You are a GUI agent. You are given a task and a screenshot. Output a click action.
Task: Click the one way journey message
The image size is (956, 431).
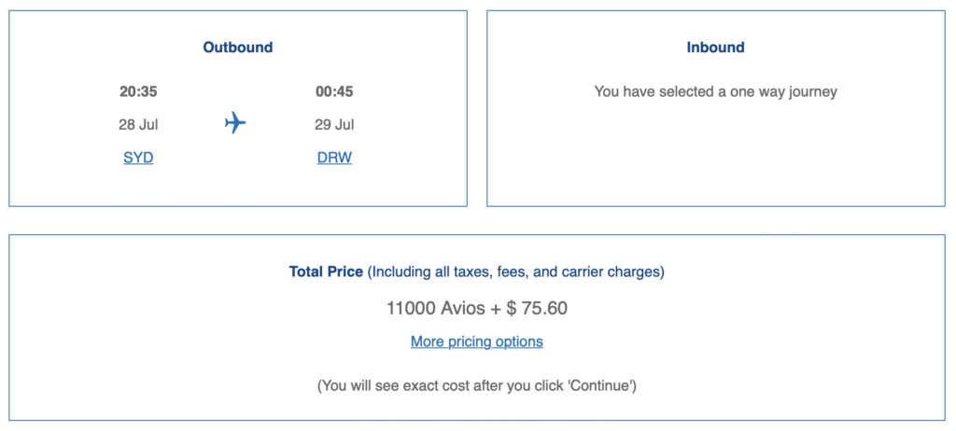pos(715,91)
